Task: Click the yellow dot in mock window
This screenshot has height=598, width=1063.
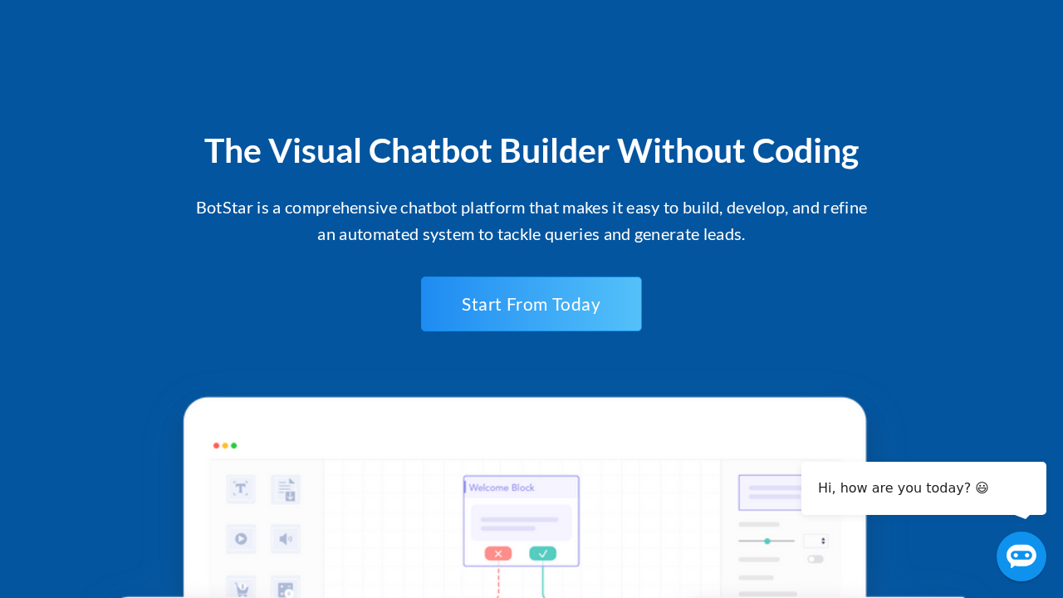Action: (225, 446)
